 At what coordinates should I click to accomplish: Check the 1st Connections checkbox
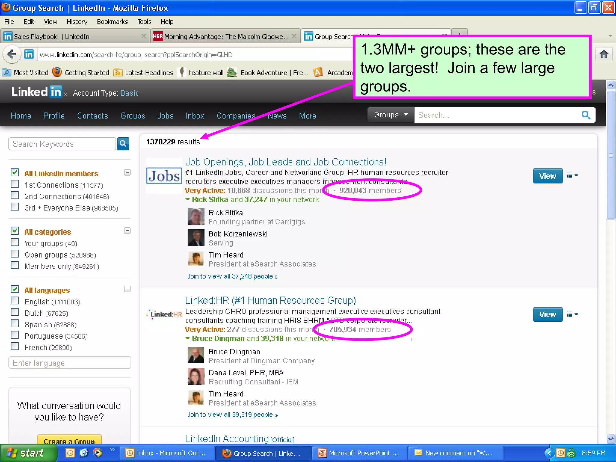click(15, 184)
